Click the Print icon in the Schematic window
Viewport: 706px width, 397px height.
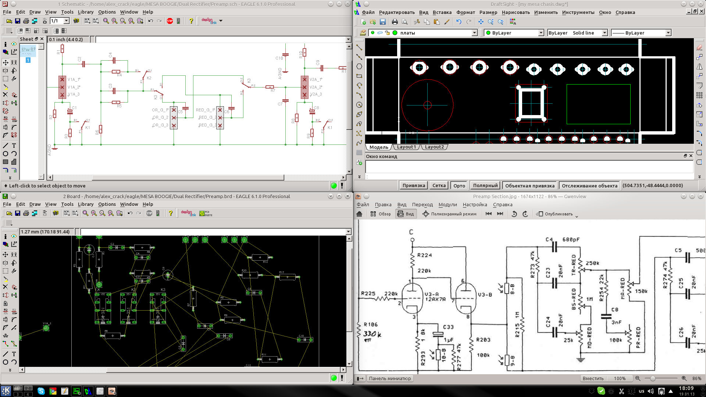coord(26,21)
